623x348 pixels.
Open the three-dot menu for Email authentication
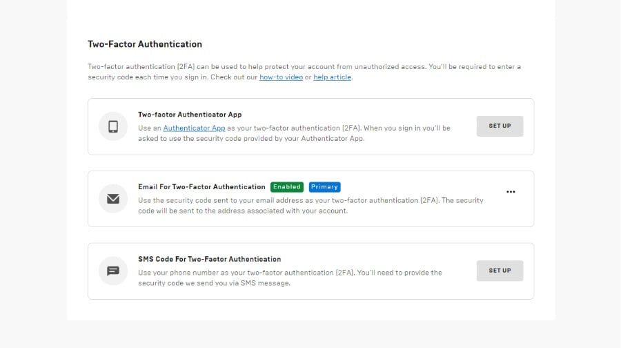[x=511, y=192]
